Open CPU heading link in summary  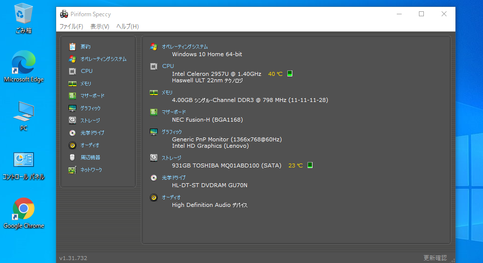point(168,66)
